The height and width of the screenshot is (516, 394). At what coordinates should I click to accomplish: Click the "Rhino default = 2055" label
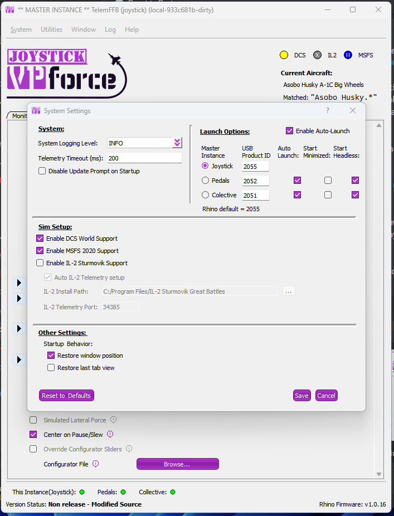[231, 209]
